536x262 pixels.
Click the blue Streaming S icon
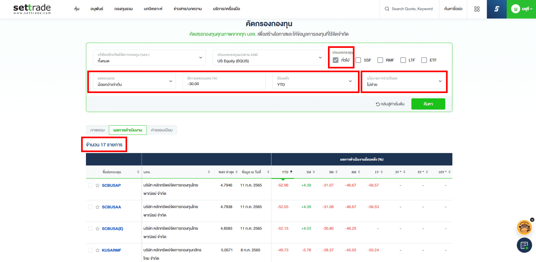(x=496, y=9)
